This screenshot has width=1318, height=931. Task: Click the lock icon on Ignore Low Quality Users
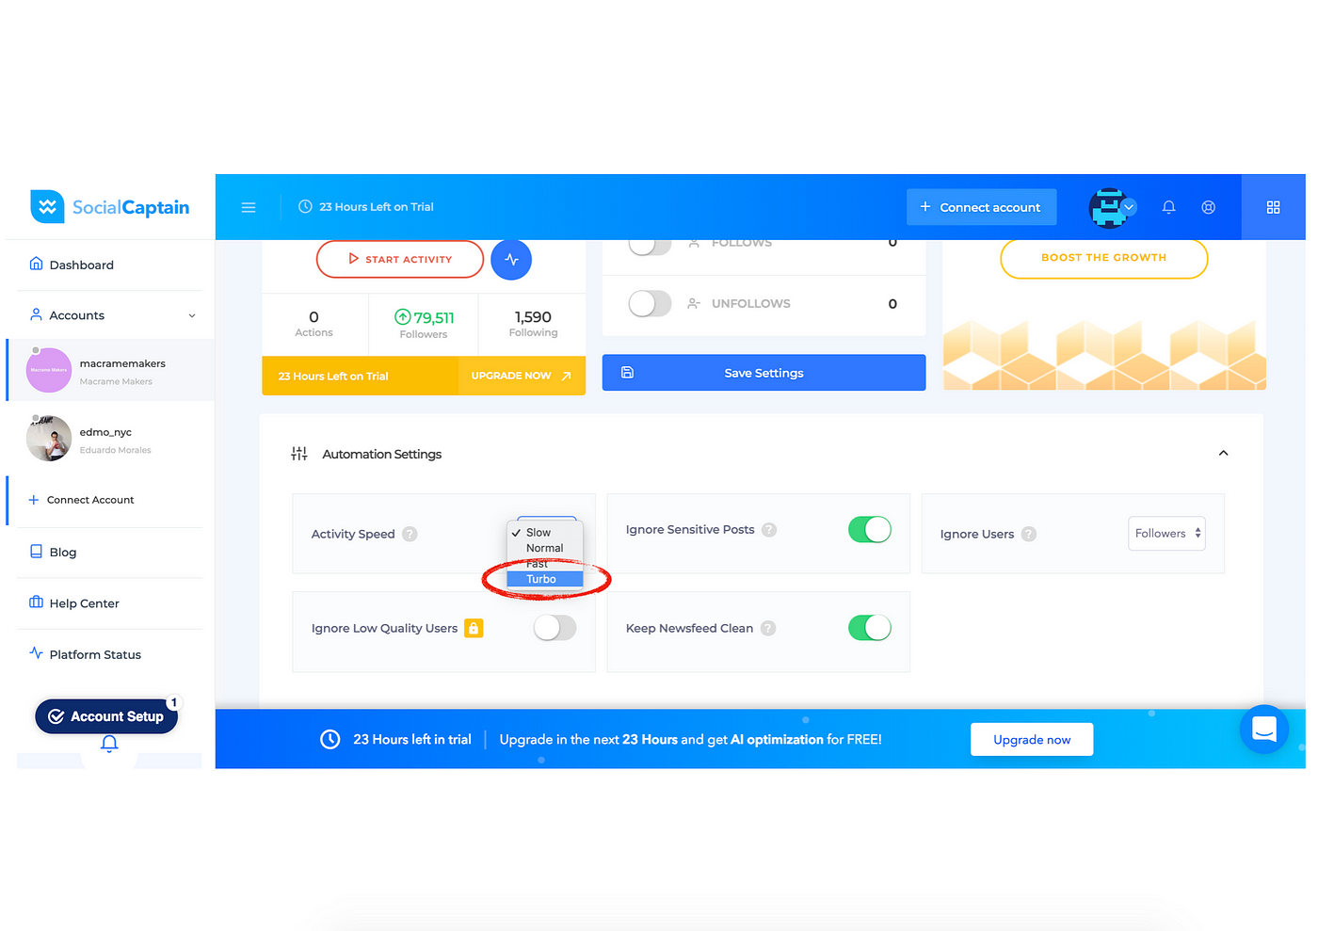coord(474,628)
